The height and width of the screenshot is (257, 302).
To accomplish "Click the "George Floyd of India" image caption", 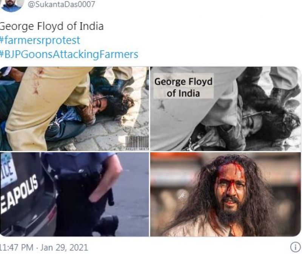I will pyautogui.click(x=183, y=87).
